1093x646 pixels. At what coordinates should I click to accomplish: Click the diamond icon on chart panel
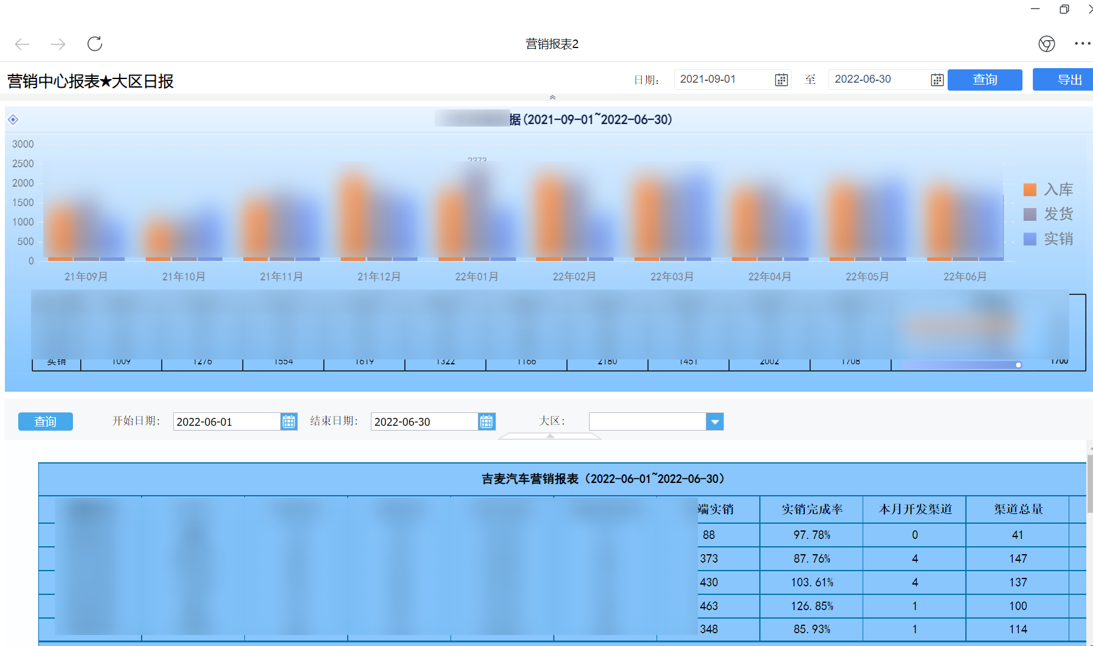click(x=13, y=120)
